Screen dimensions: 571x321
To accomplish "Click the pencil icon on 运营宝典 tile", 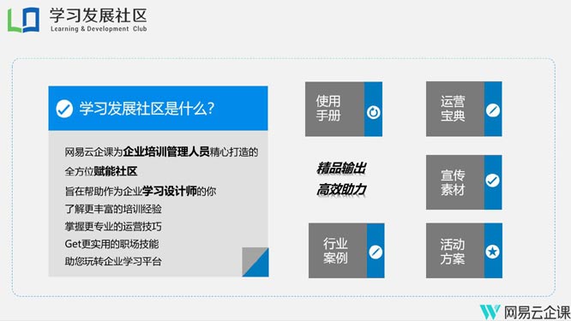I will point(493,110).
